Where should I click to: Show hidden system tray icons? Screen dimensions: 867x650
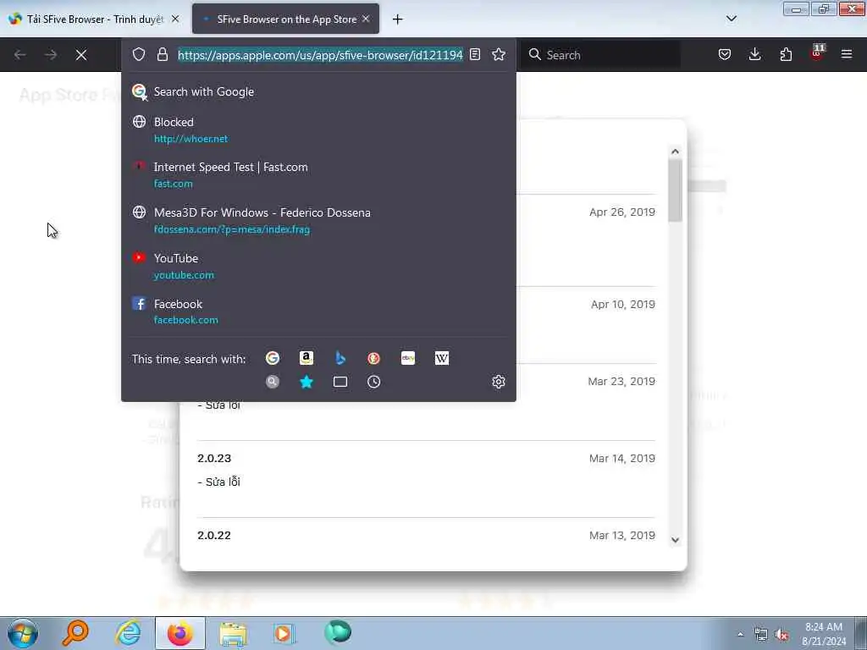pos(740,635)
